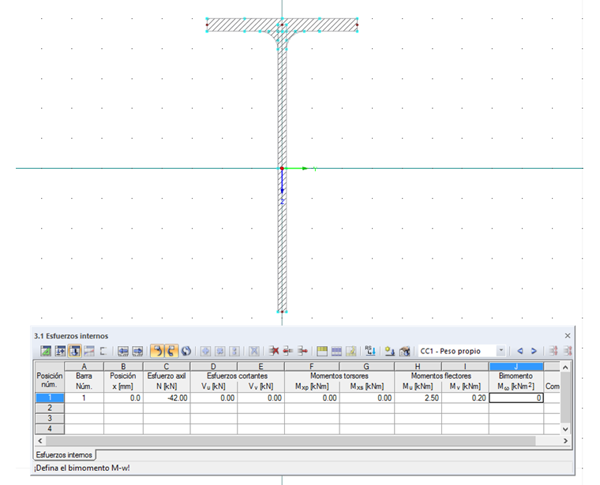Toggle the highlighted blue down-arrow table icon

pyautogui.click(x=75, y=351)
